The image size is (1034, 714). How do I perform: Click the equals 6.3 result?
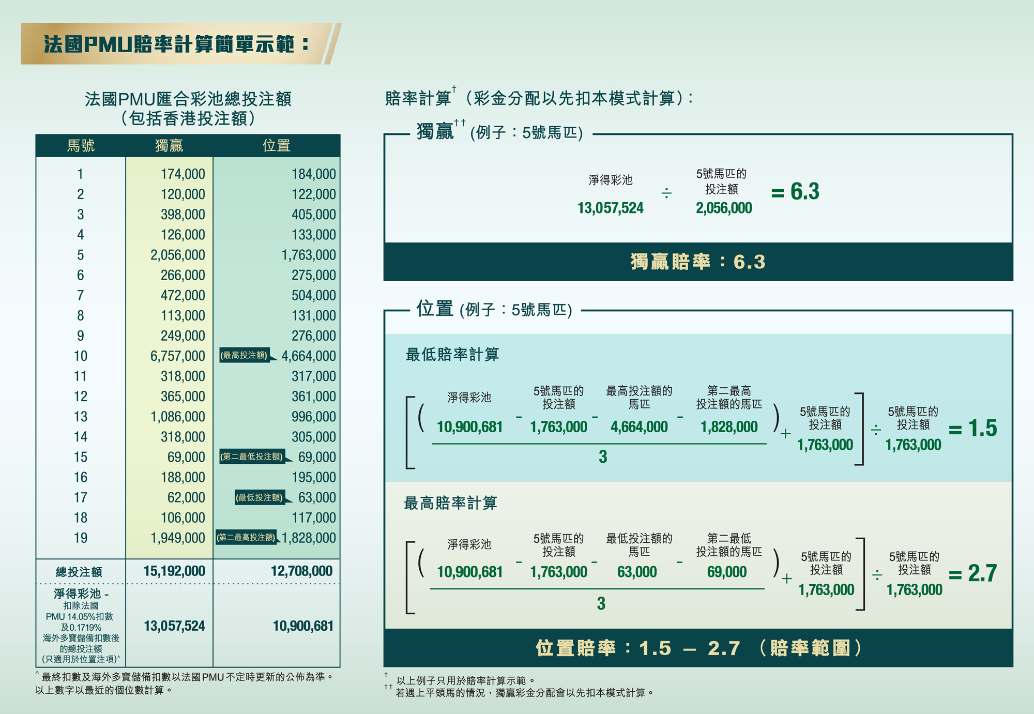pos(795,192)
